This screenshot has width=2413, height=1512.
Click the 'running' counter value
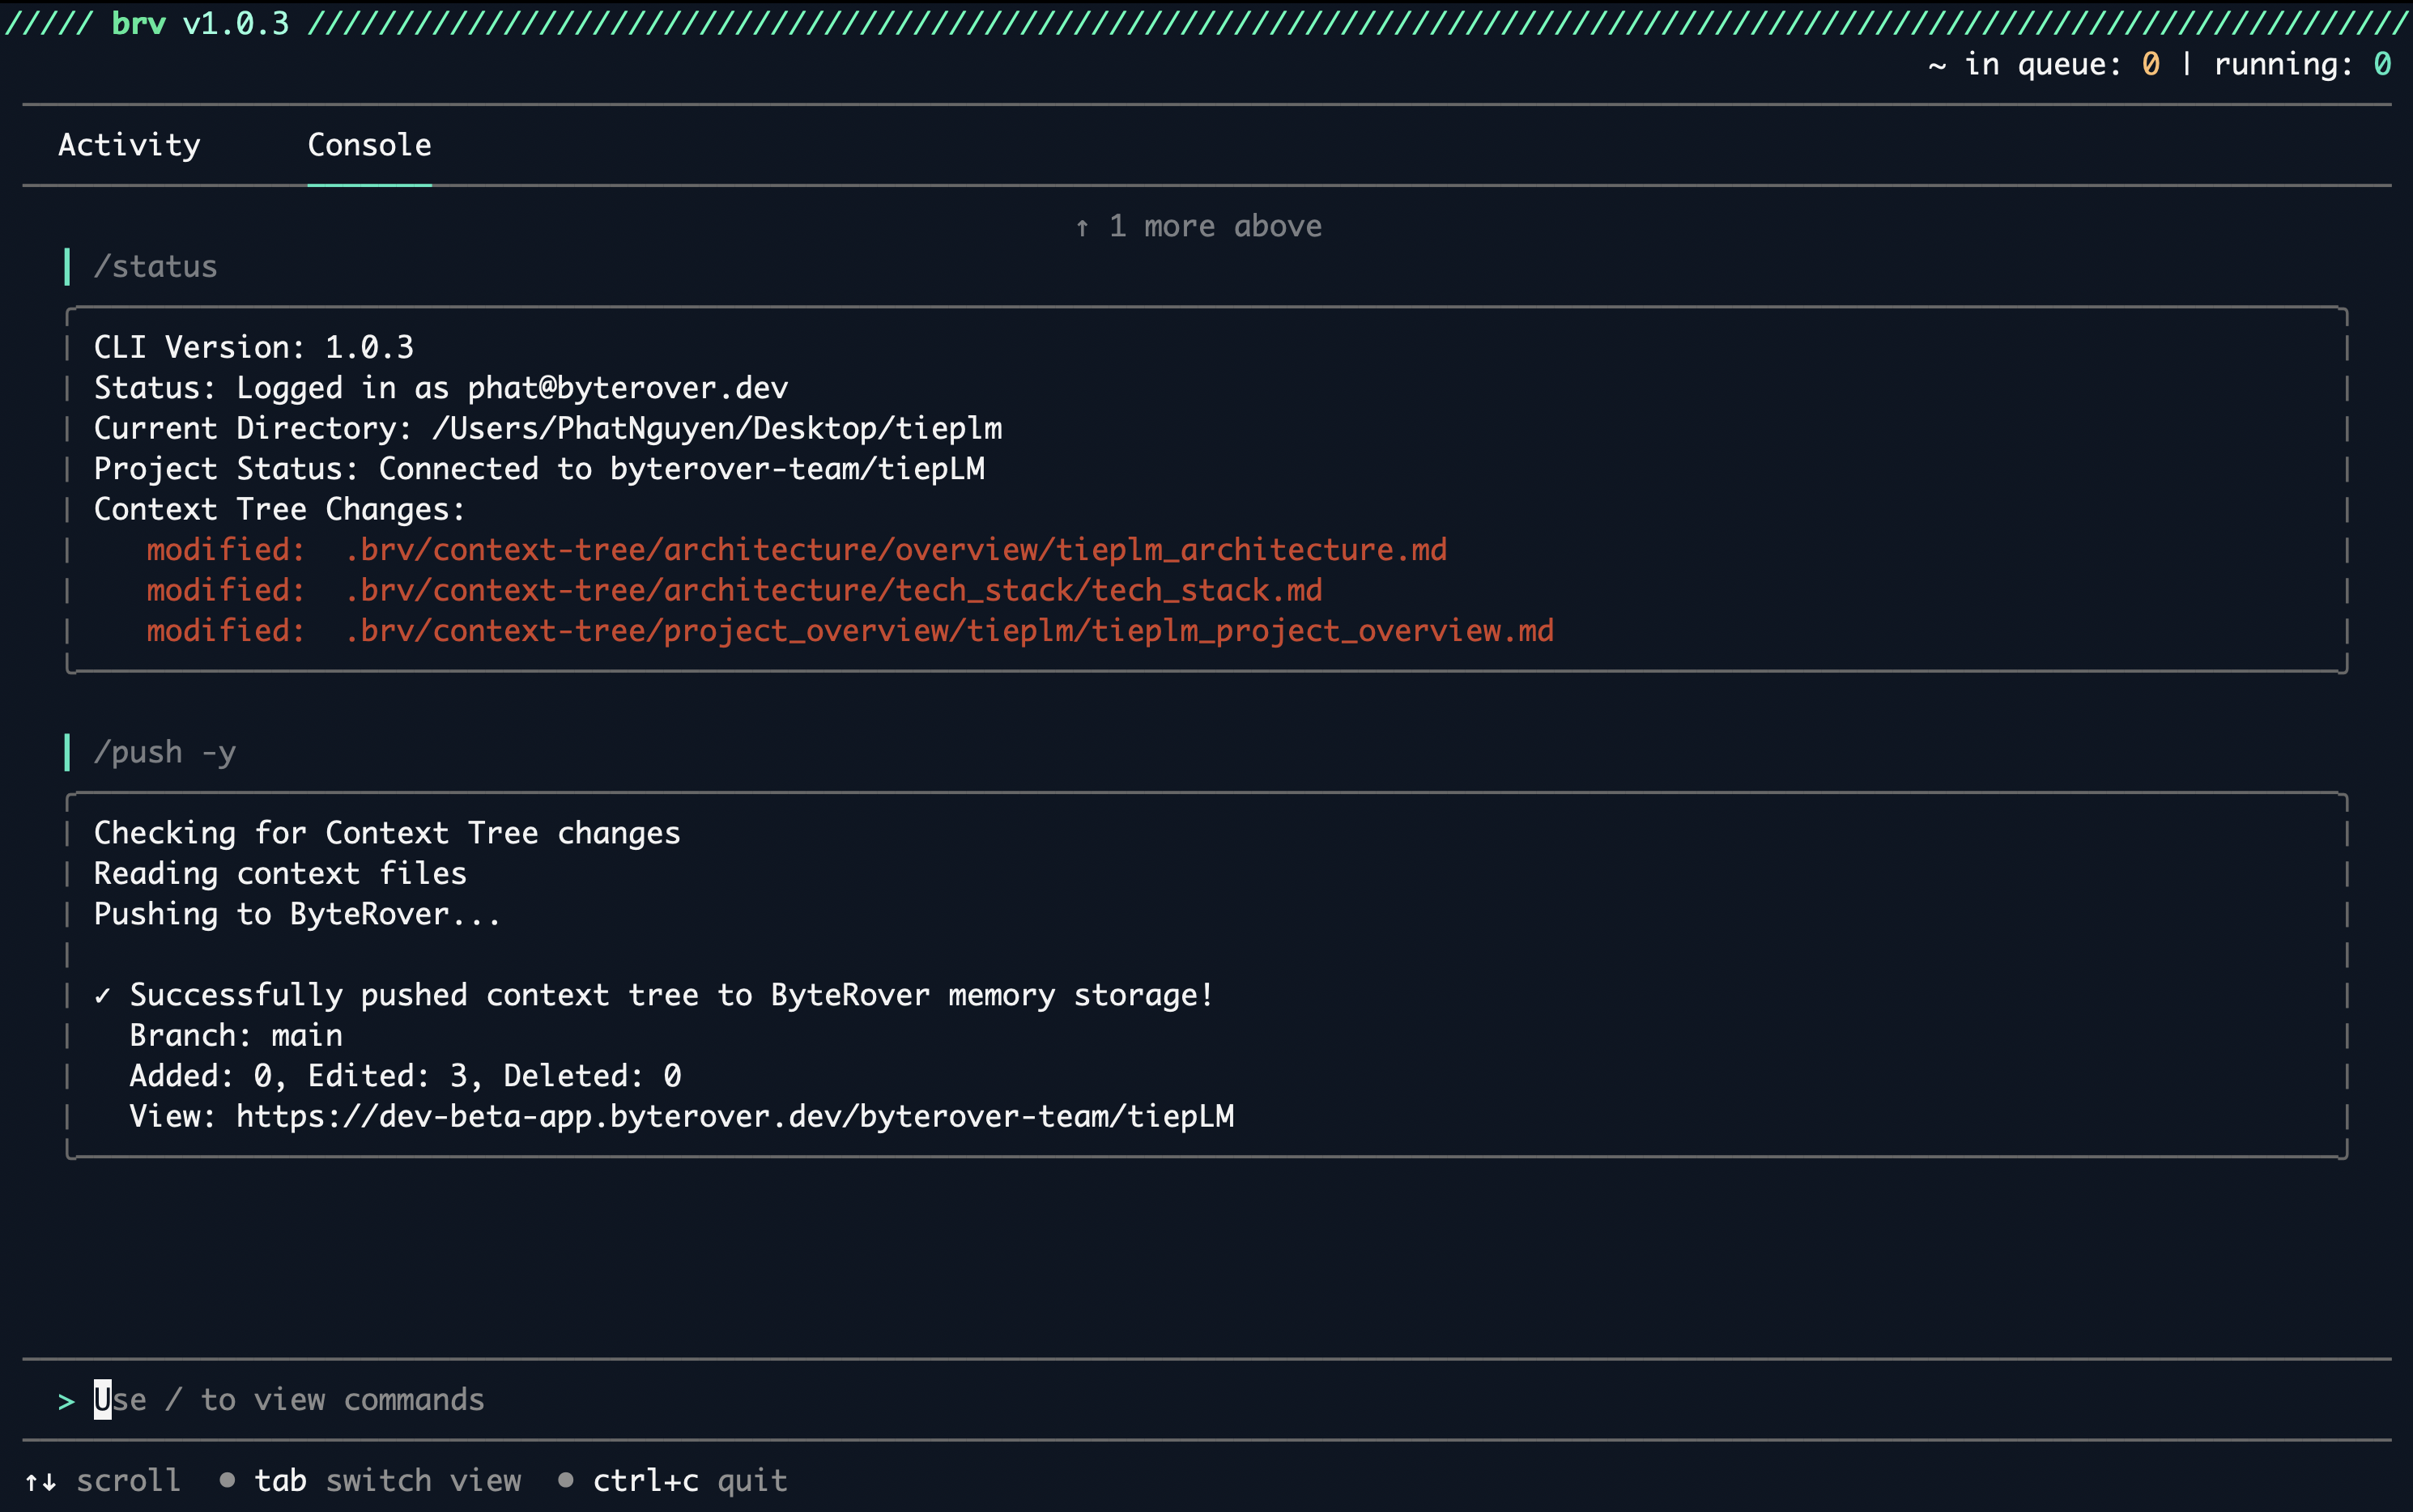tap(2382, 65)
